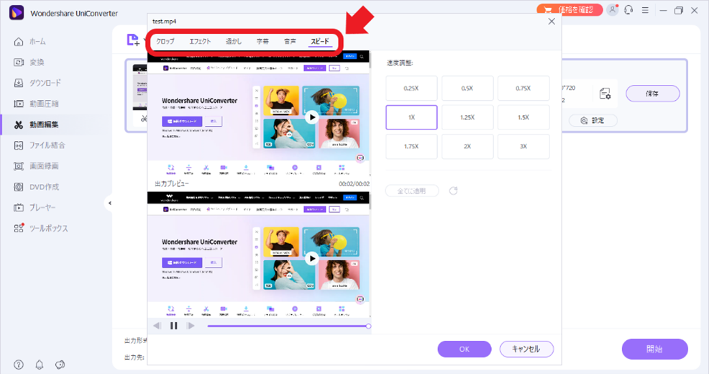Set speed to 1.75X
Viewport: 709px width, 374px height.
coord(411,147)
